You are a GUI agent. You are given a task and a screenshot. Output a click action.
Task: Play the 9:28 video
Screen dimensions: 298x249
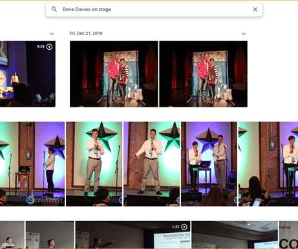pyautogui.click(x=49, y=47)
